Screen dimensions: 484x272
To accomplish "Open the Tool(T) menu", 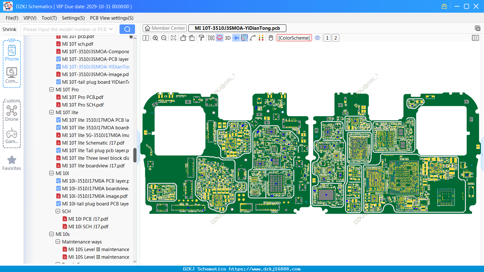I will pyautogui.click(x=49, y=18).
